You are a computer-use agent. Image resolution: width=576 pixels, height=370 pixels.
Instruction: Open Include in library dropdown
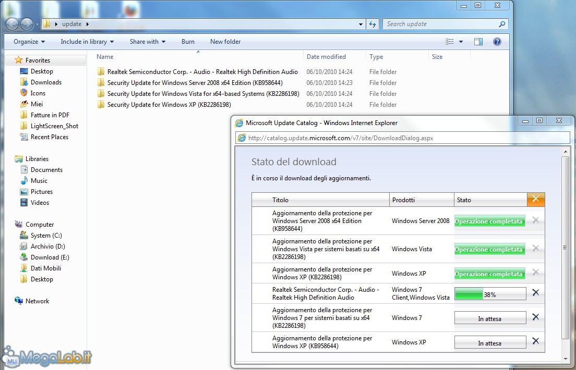point(87,42)
